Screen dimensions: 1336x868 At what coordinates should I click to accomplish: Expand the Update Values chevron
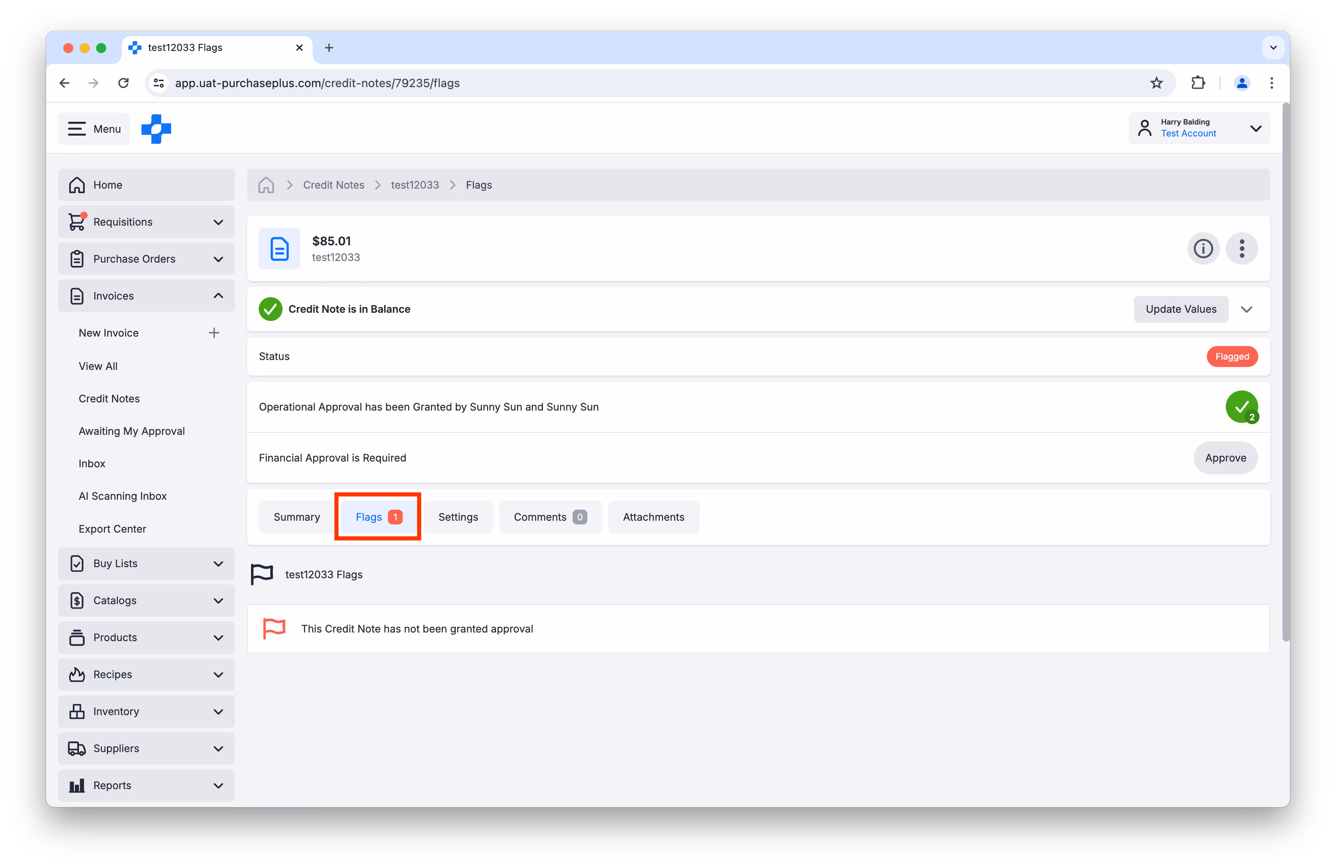[x=1246, y=309]
